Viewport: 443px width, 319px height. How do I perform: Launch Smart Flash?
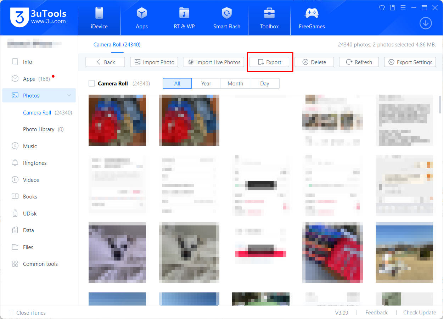point(226,18)
